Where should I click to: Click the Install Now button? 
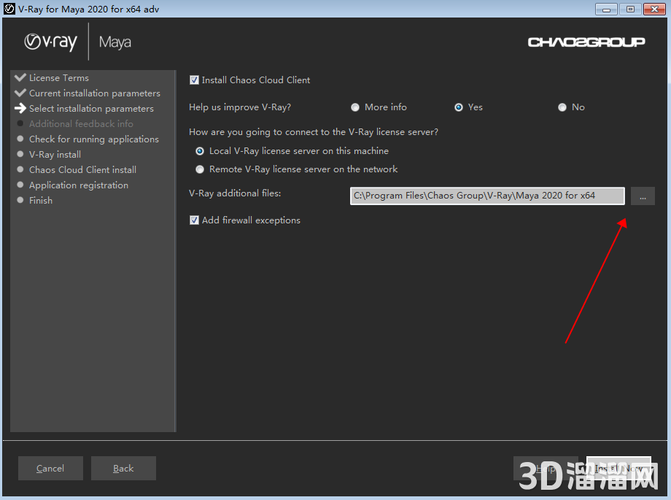618,469
